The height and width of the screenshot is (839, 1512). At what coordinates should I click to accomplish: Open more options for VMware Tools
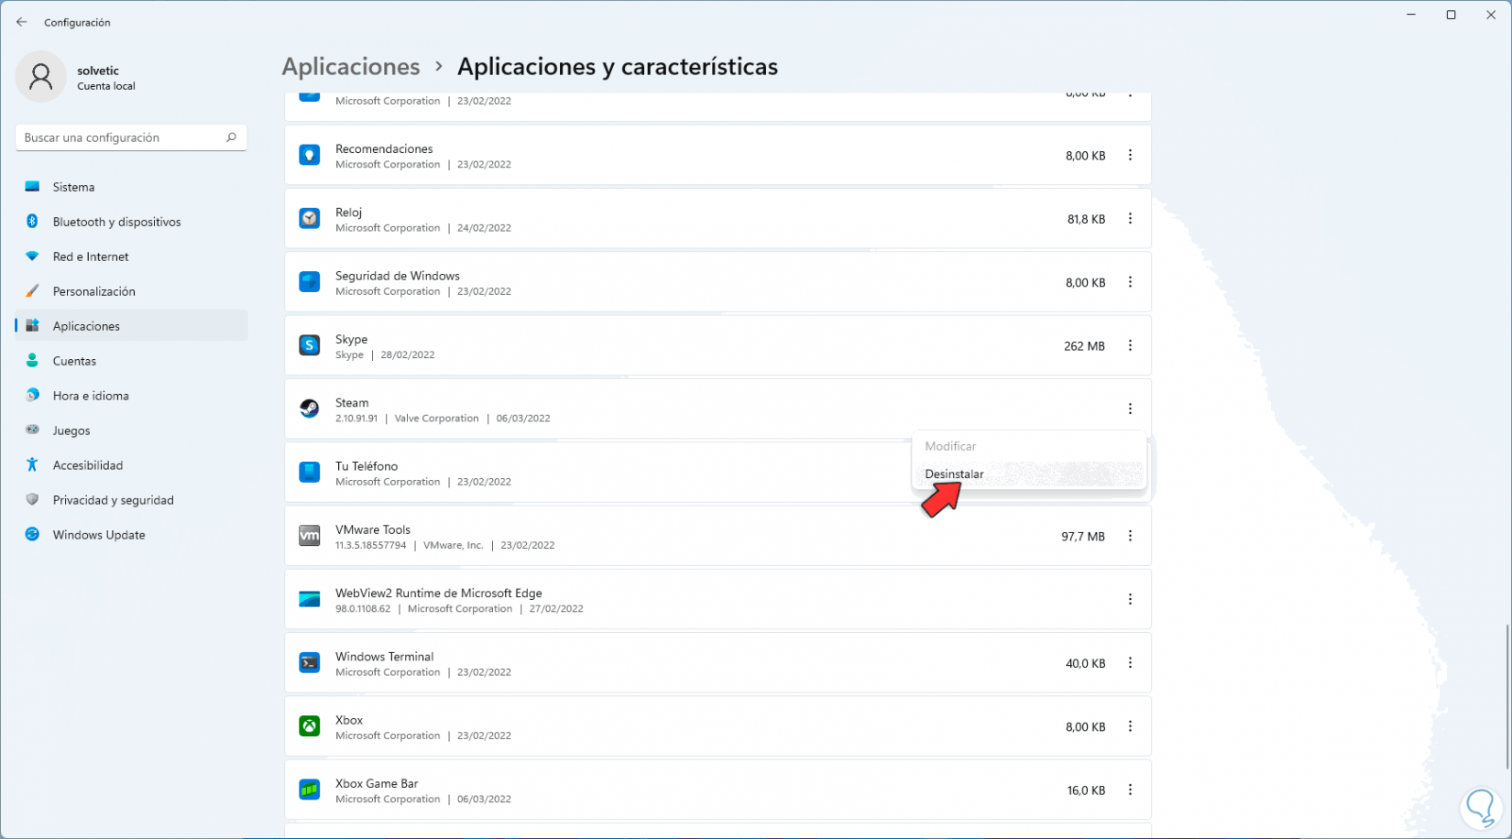tap(1130, 536)
